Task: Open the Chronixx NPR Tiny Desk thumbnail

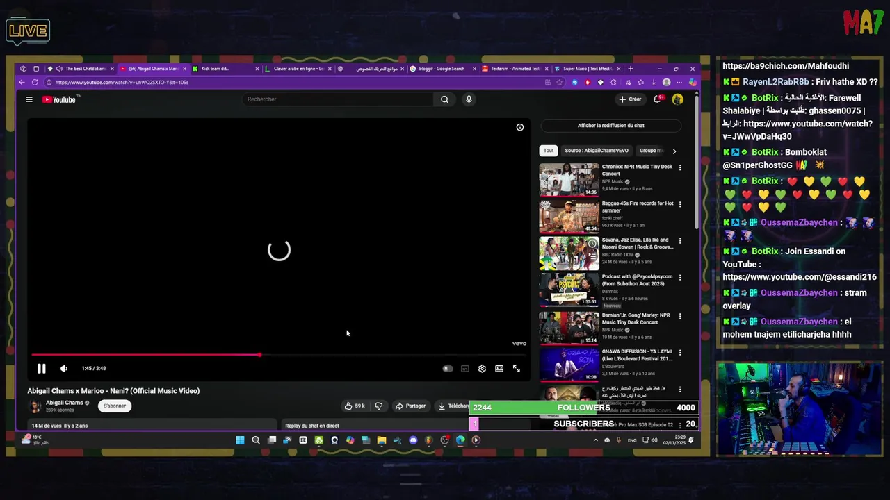Action: [569, 180]
